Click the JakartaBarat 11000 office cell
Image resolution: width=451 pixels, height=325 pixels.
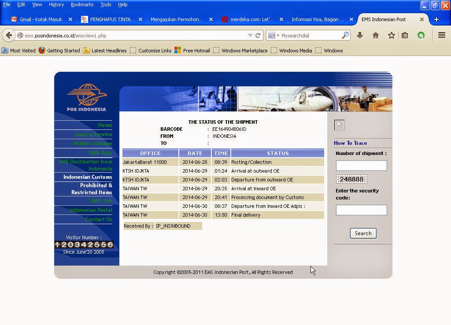[x=150, y=162]
